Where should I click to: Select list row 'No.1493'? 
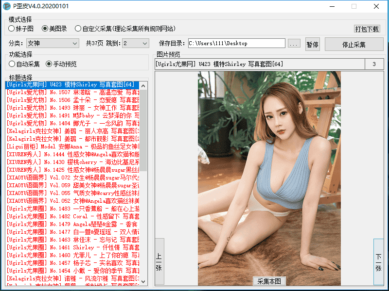pos(72,108)
